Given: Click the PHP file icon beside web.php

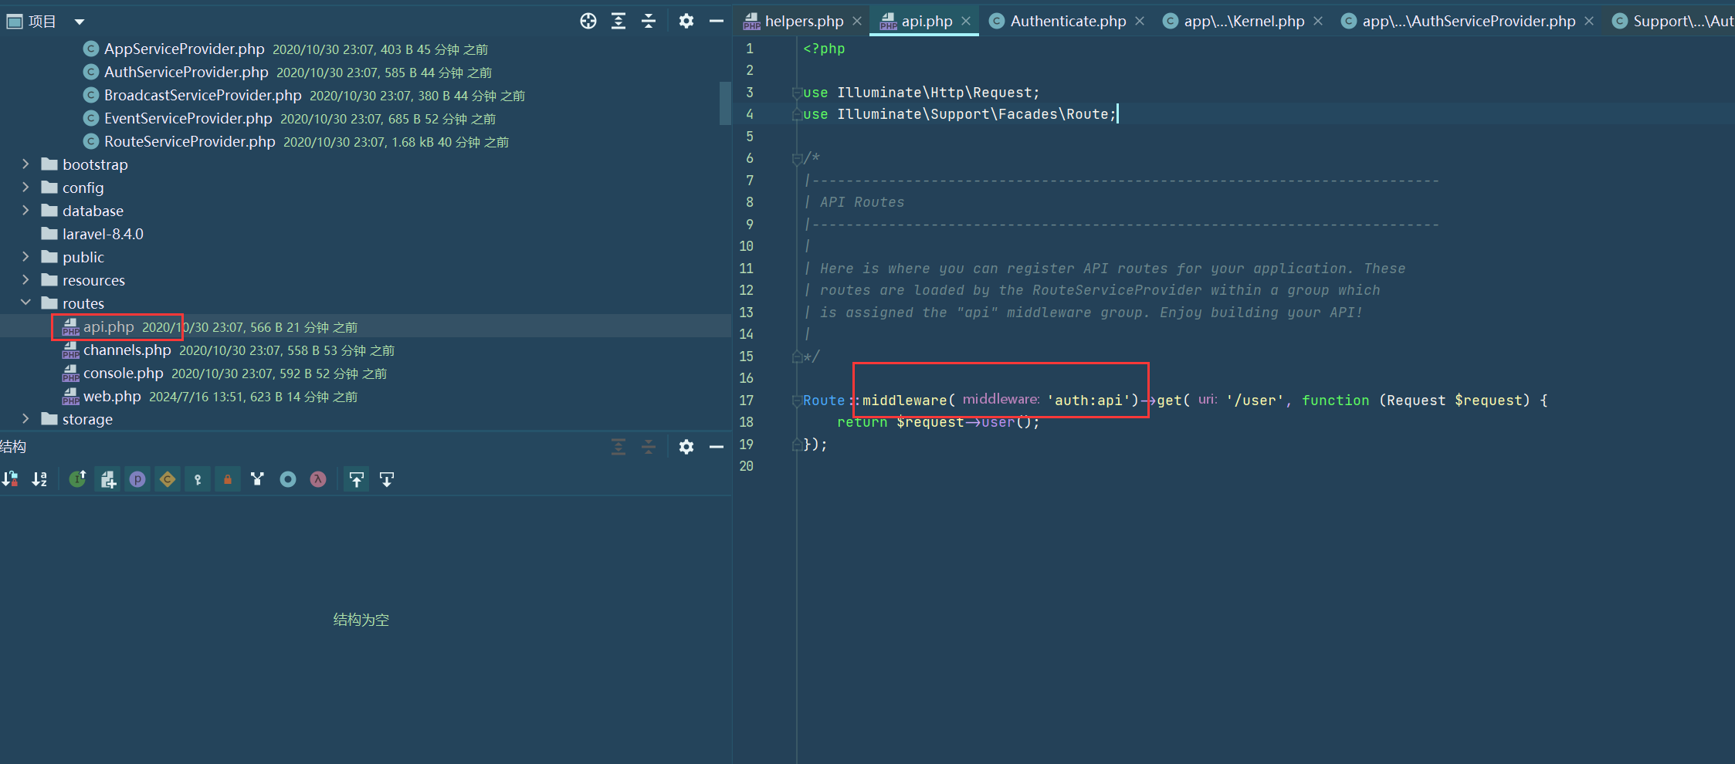Looking at the screenshot, I should pyautogui.click(x=71, y=397).
